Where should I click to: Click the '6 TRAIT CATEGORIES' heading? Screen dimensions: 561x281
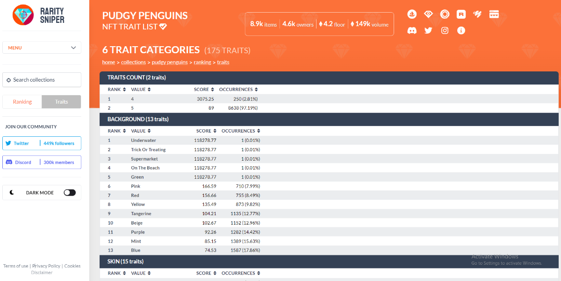click(x=151, y=50)
